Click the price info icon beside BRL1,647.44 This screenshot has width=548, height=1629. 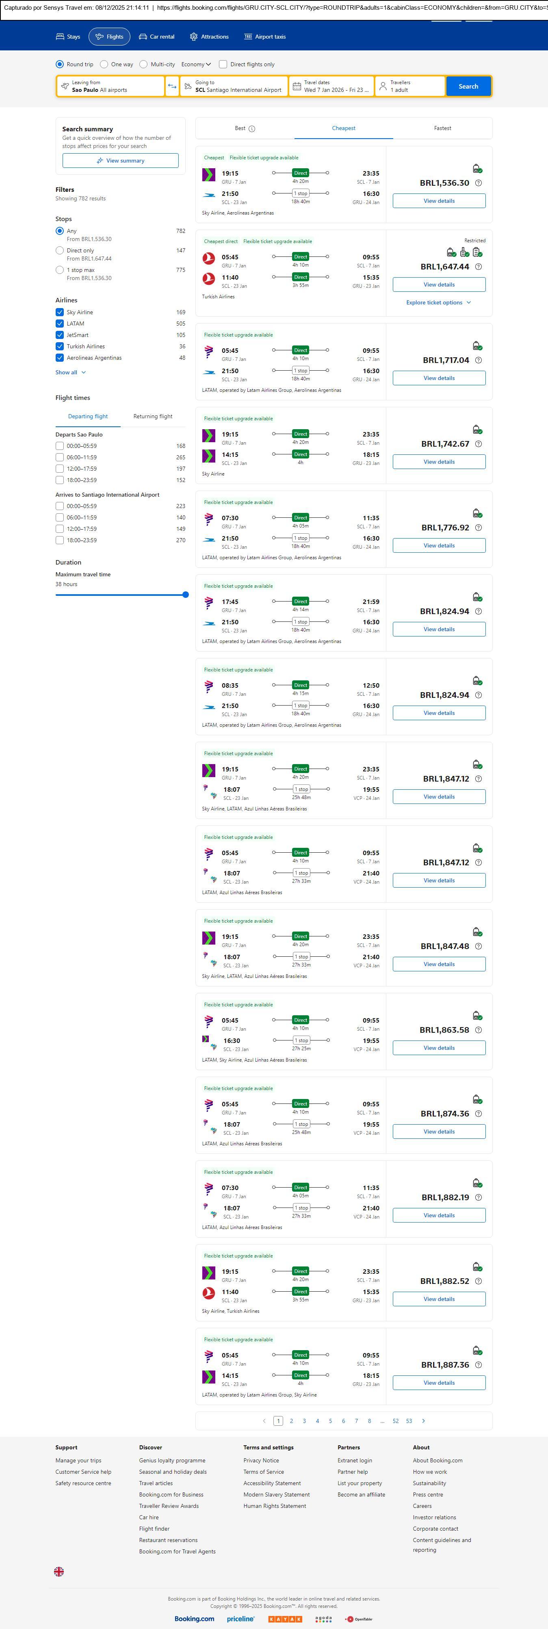479,267
